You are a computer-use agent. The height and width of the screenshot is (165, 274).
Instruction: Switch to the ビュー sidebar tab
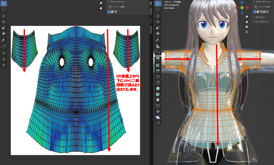151,20
